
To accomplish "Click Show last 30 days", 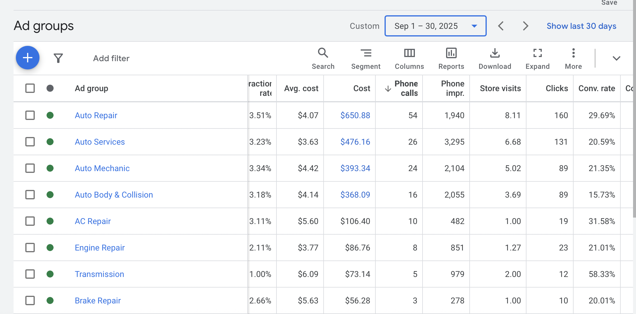I will click(x=581, y=26).
